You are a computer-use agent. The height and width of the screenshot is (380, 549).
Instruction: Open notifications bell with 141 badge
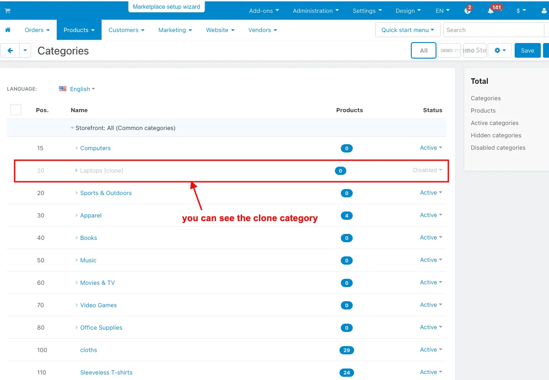coord(491,11)
